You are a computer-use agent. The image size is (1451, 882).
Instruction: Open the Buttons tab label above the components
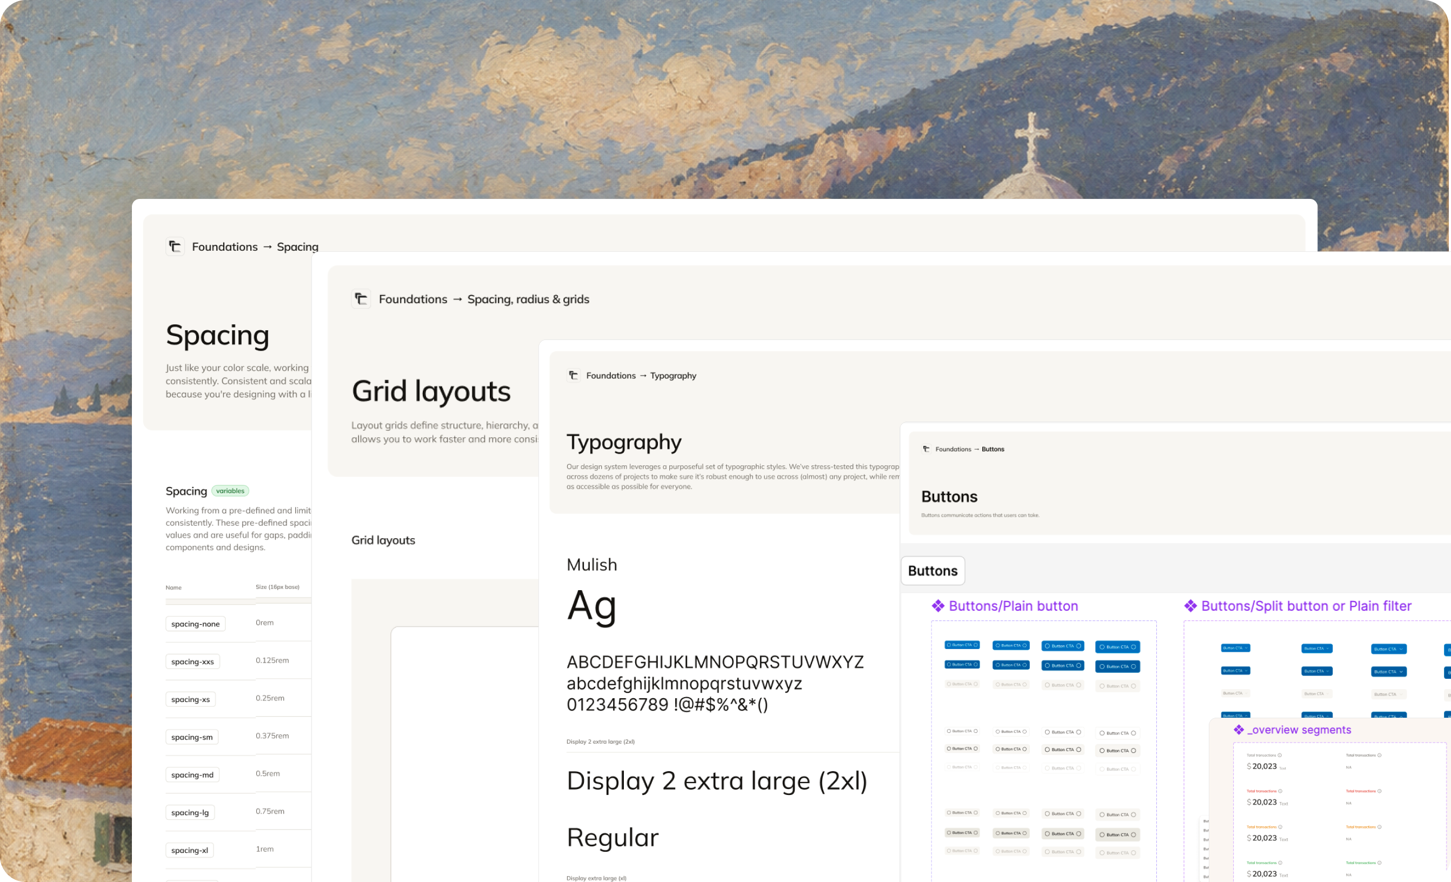click(x=933, y=571)
